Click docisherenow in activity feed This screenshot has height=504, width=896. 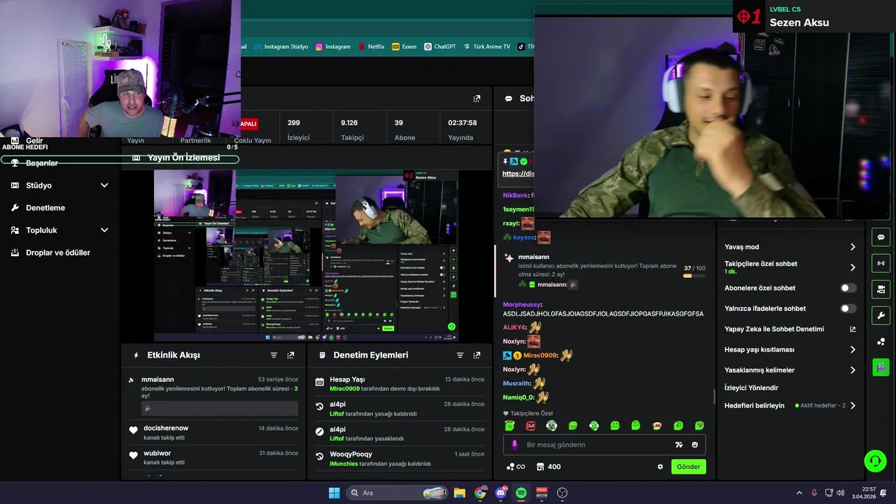point(166,428)
